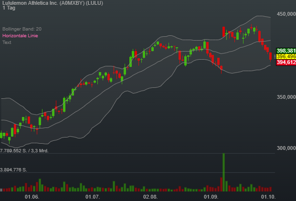Click the 01.06. date axis label
The width and height of the screenshot is (296, 201).
[x=32, y=197]
